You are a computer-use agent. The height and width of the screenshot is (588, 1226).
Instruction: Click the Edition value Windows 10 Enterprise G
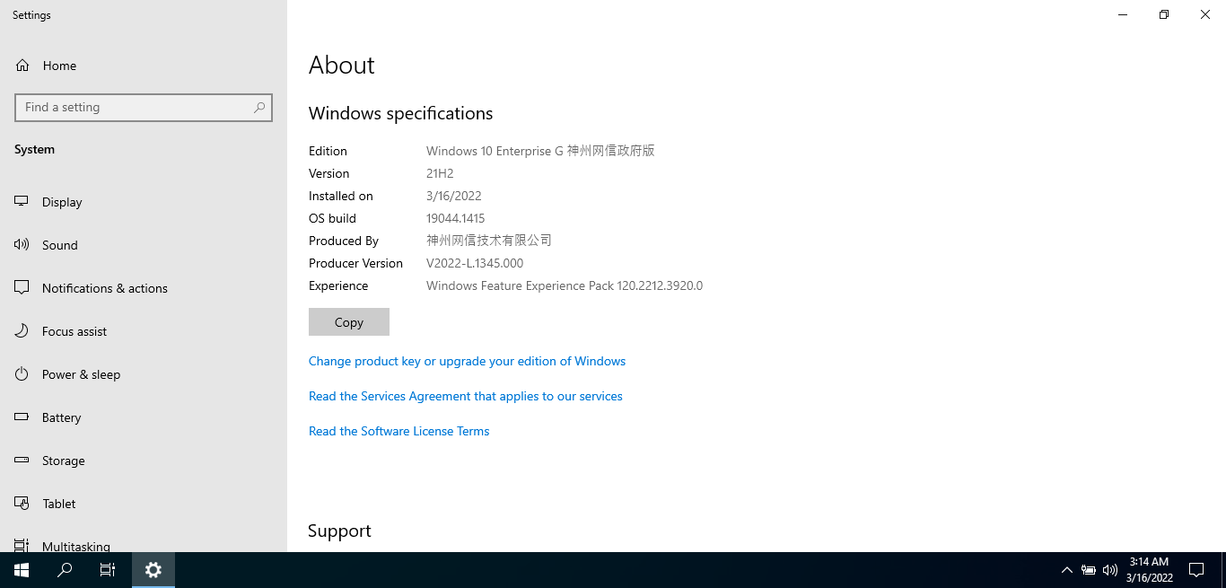coord(540,151)
